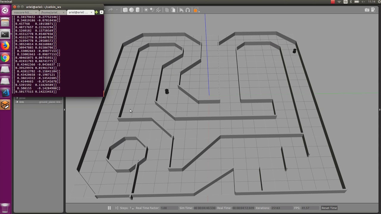Insert a cylinder shape in Gazebo
This screenshot has width=381, height=214.
[138, 10]
